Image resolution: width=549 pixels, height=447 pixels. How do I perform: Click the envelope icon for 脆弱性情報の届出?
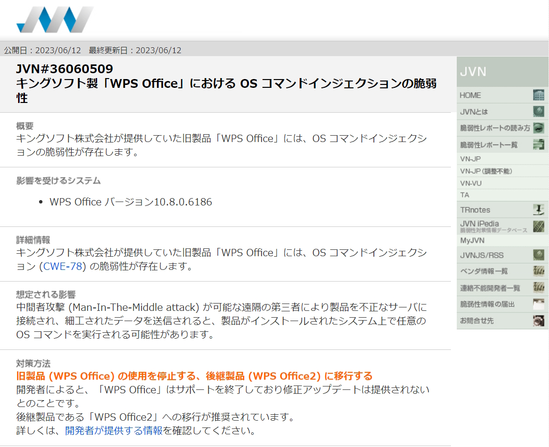(539, 304)
